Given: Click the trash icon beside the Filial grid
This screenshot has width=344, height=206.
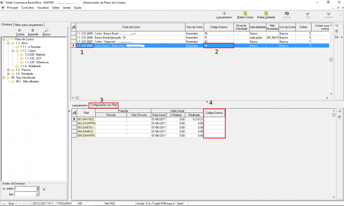Looking at the screenshot, I should coord(339,117).
